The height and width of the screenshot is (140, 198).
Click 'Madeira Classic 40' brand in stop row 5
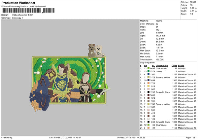pyautogui.click(x=187, y=81)
